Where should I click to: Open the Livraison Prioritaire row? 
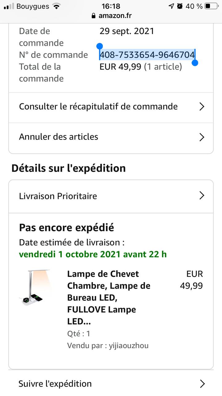pos(58,196)
